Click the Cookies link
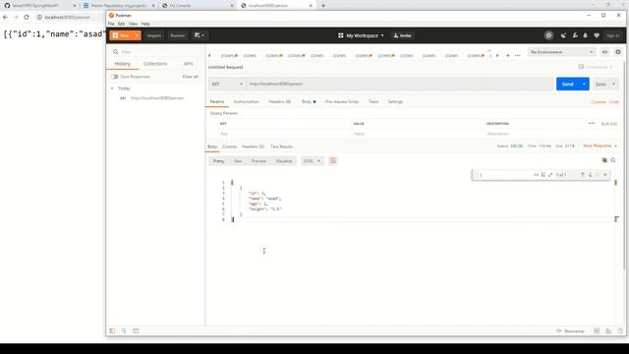The image size is (629, 354). click(599, 102)
